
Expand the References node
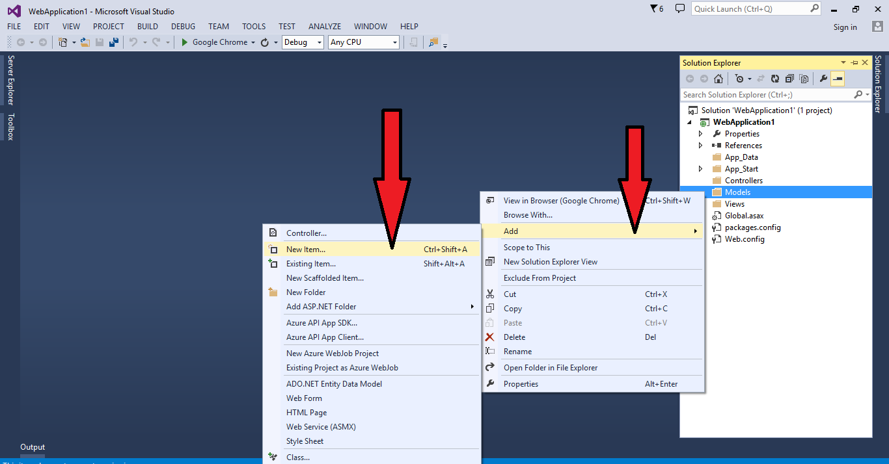click(701, 145)
